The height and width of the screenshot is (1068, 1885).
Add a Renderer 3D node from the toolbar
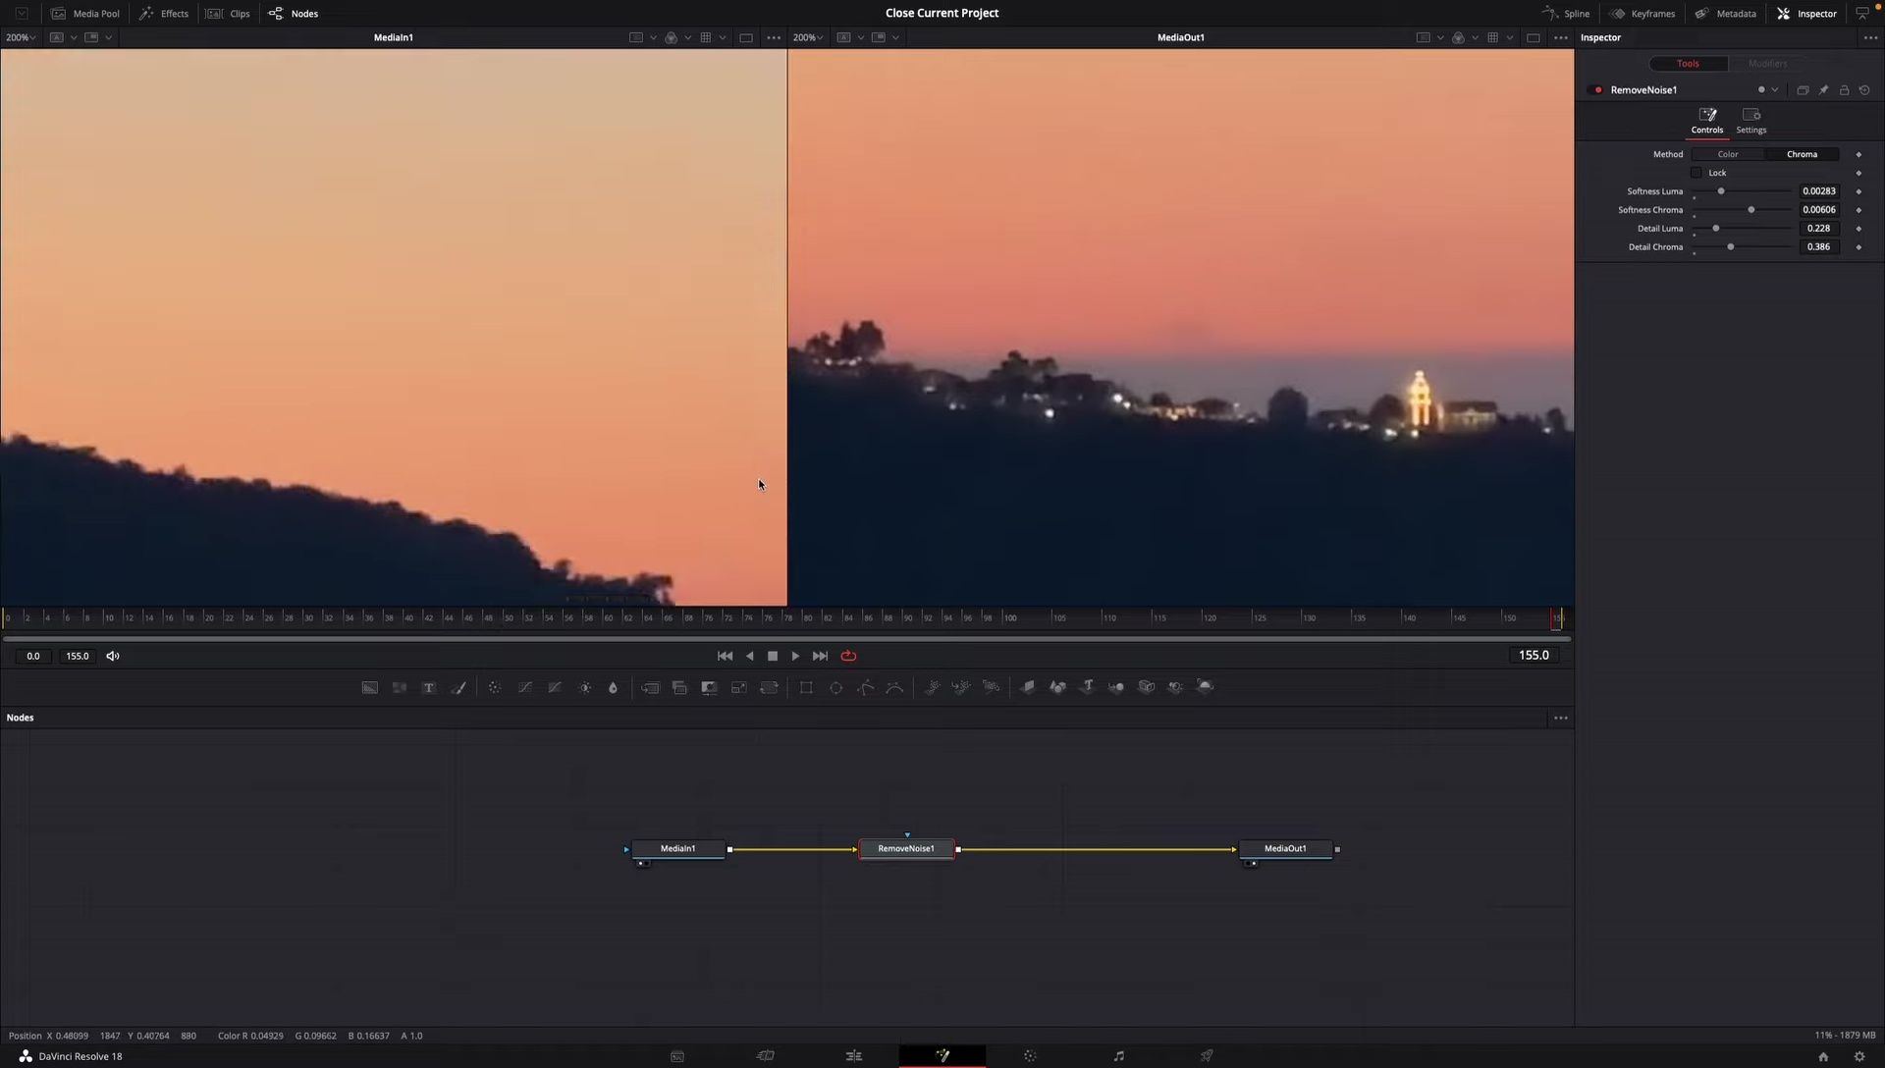[1206, 688]
